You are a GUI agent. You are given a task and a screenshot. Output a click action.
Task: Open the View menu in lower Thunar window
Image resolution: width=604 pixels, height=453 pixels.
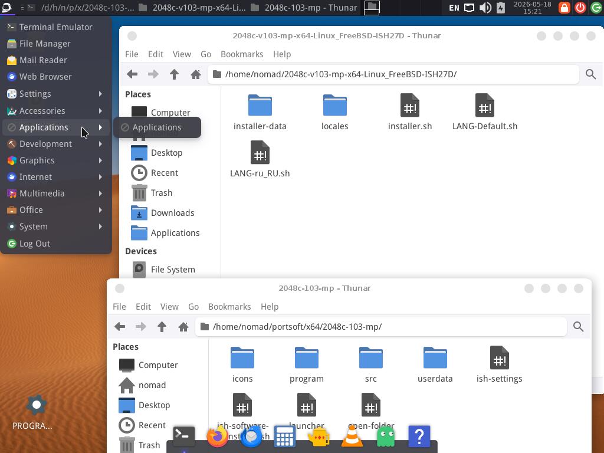click(169, 307)
